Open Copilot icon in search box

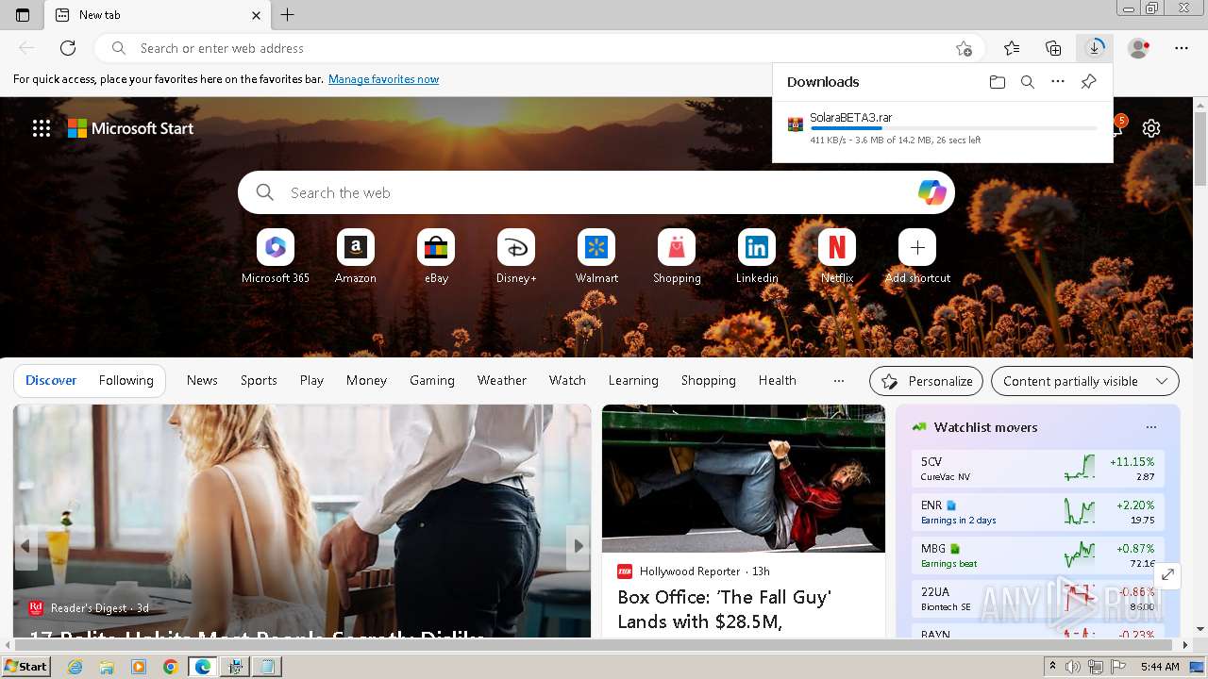click(x=931, y=192)
